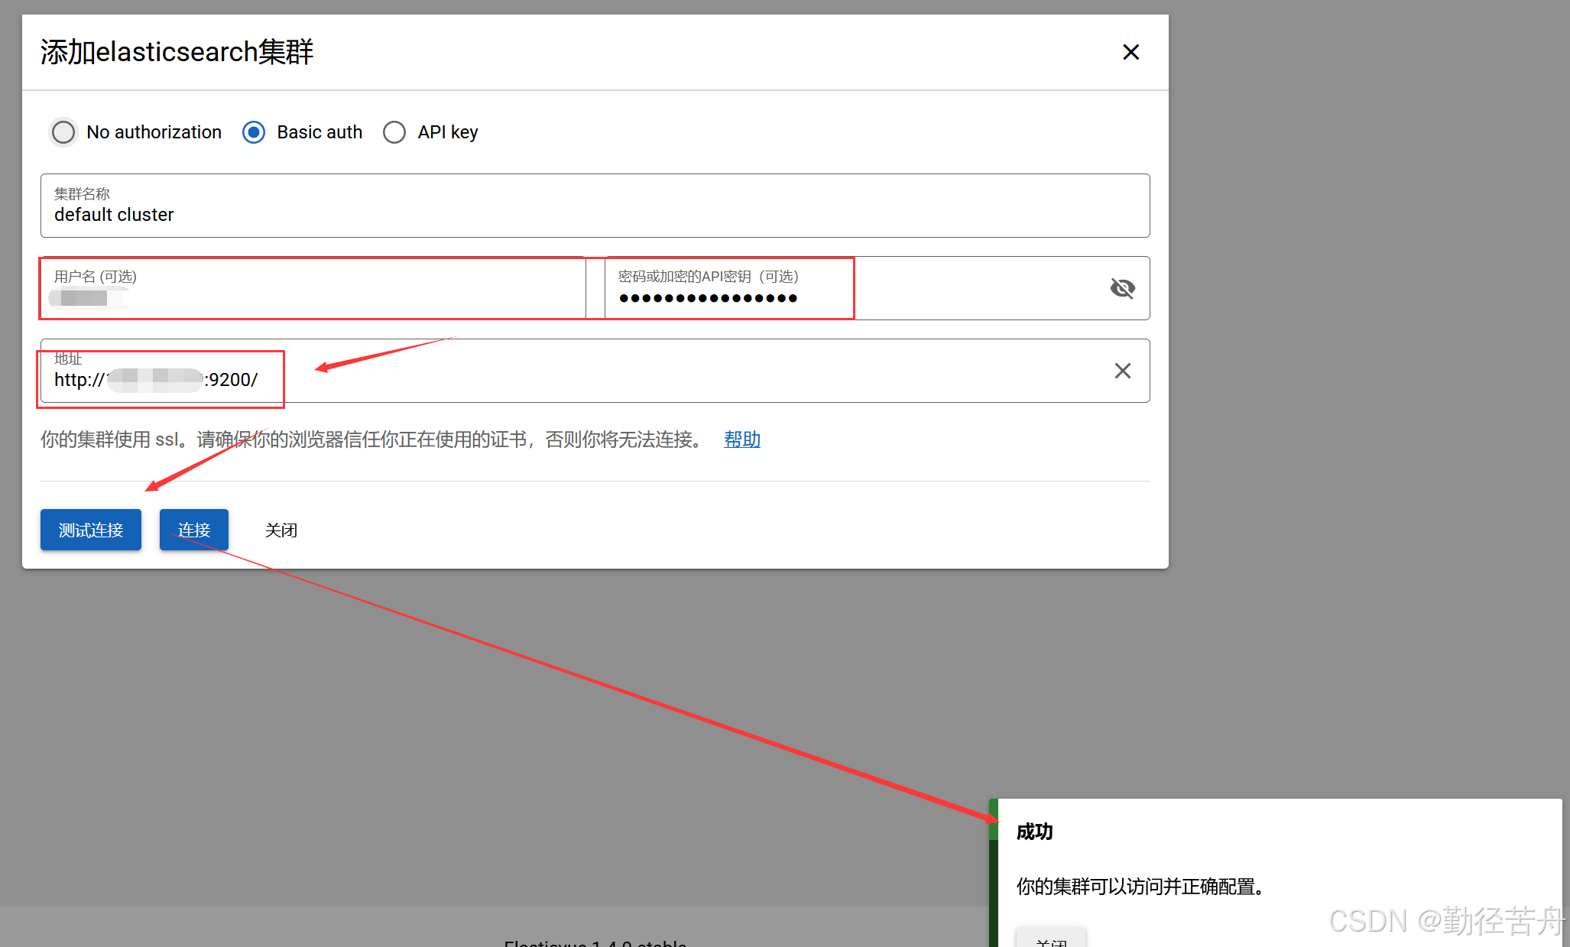Select No authorization radio option
This screenshot has height=947, width=1570.
coord(63,132)
